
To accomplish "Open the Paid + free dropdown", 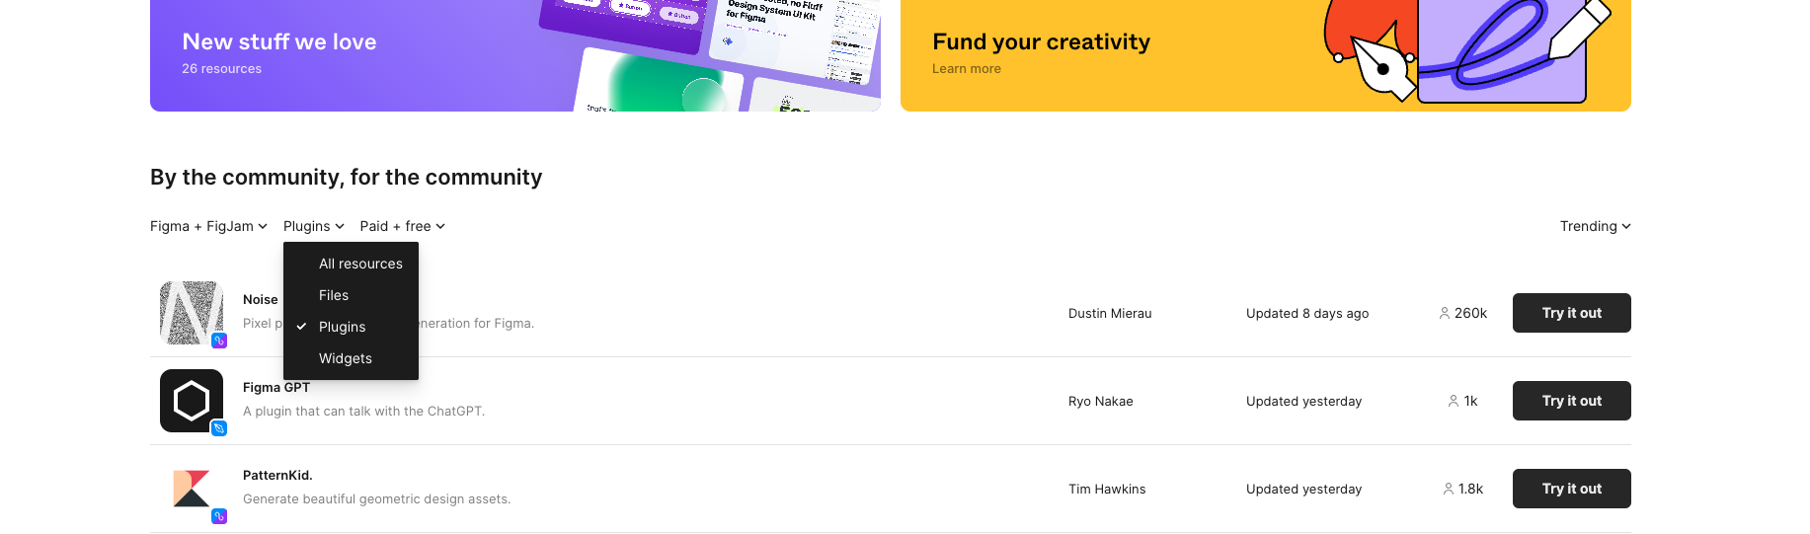I will pyautogui.click(x=403, y=226).
